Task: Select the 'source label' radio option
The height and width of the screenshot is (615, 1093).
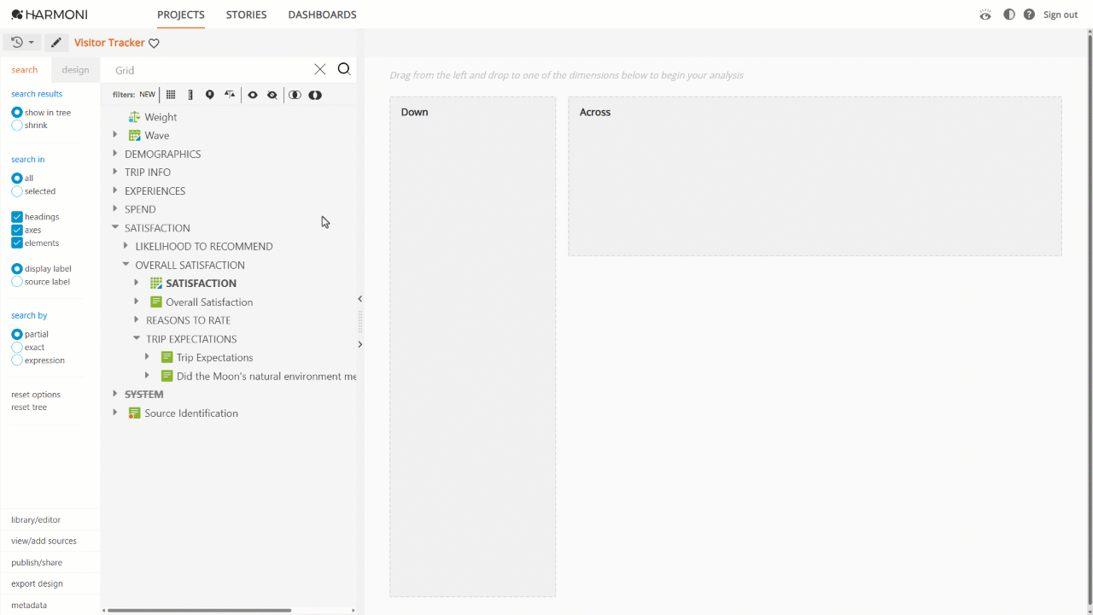Action: point(17,282)
